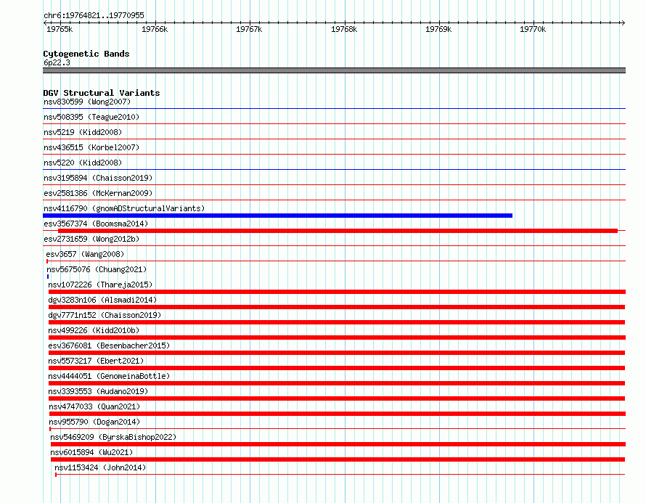This screenshot has width=646, height=503.
Task: Click the red nsv1072226 variant bar
Action: (x=337, y=292)
